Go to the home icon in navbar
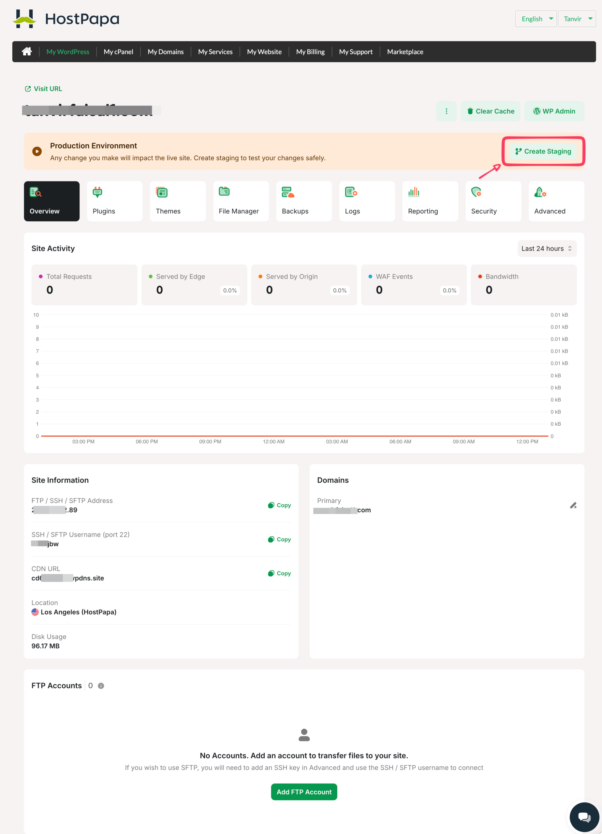 [26, 51]
